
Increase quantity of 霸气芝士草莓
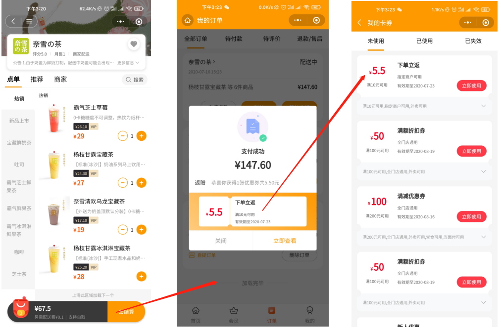coord(141,136)
